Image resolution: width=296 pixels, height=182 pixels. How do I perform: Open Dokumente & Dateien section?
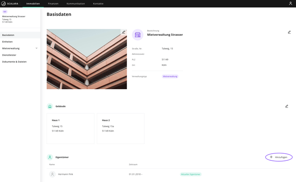pyautogui.click(x=14, y=62)
